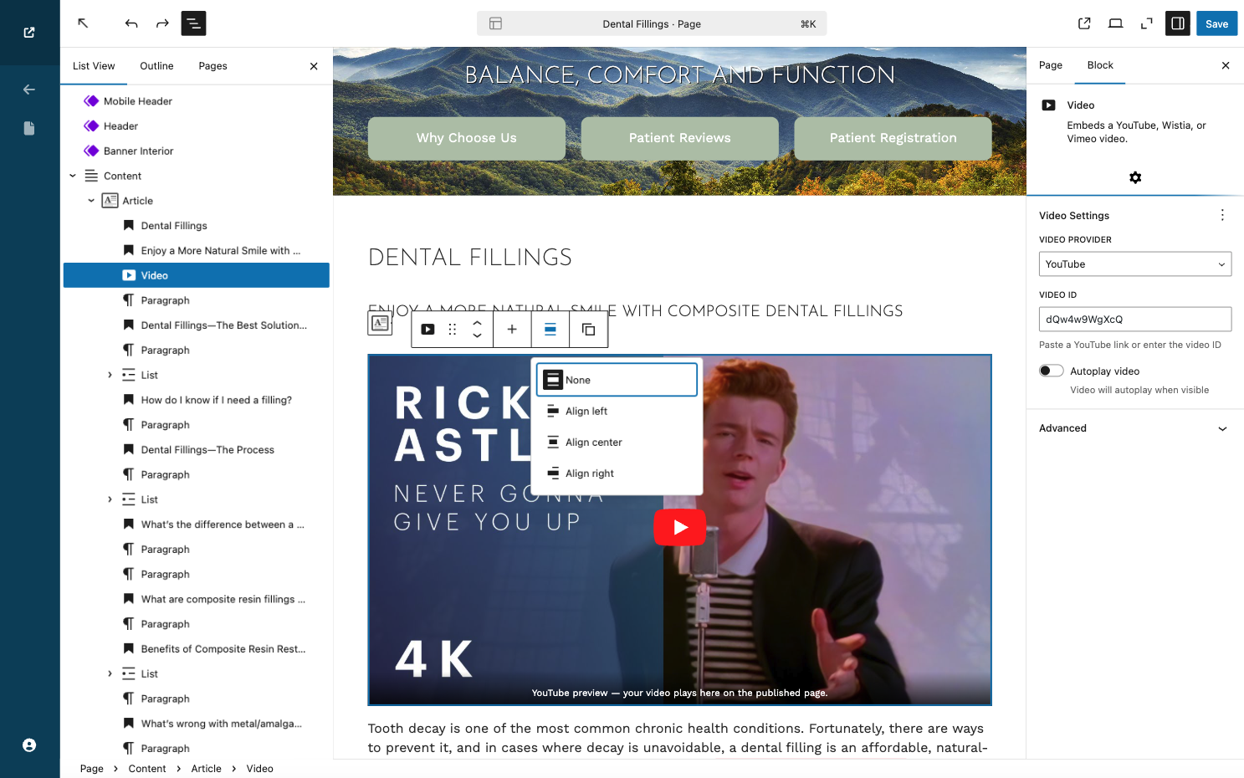The height and width of the screenshot is (778, 1244).
Task: Open the Dental Fillings · Page command palette
Action: click(652, 23)
